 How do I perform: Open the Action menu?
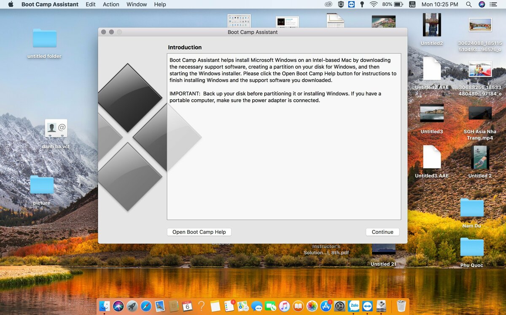coord(111,4)
